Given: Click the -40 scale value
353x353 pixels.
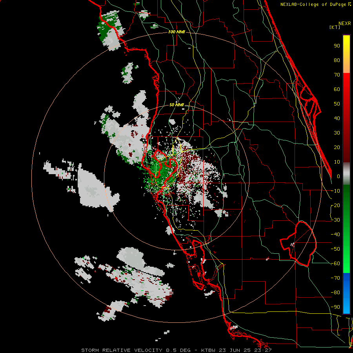Looking at the screenshot, I should point(336,235).
